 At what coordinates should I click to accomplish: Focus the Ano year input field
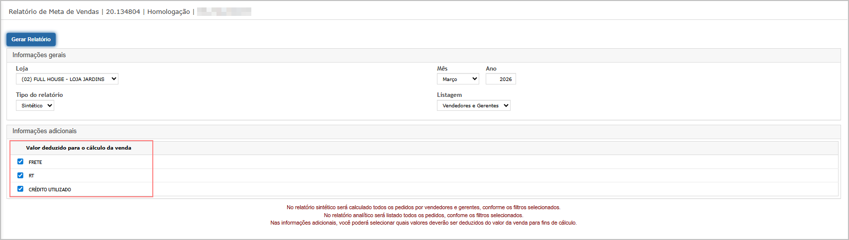coord(501,79)
